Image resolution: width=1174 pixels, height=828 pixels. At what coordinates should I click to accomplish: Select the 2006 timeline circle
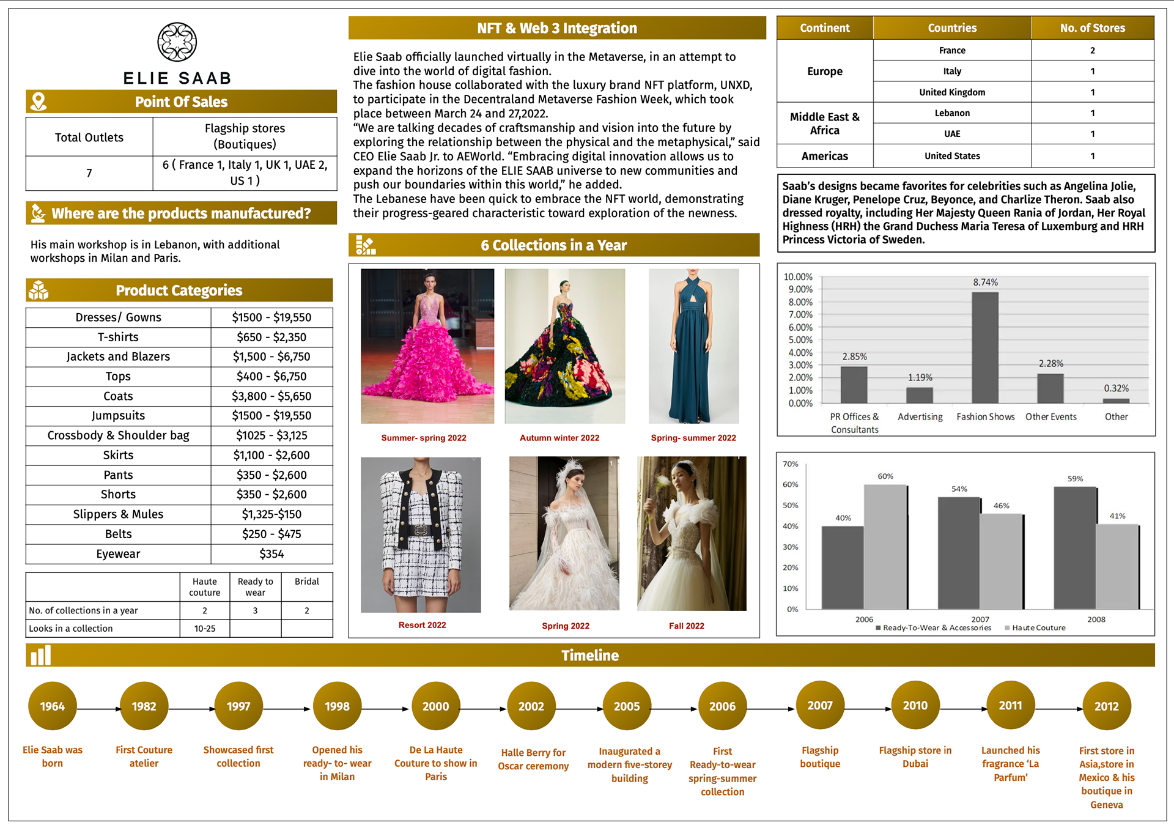point(722,706)
